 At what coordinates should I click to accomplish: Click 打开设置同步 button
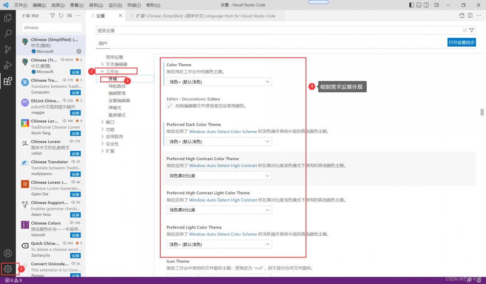tap(462, 42)
